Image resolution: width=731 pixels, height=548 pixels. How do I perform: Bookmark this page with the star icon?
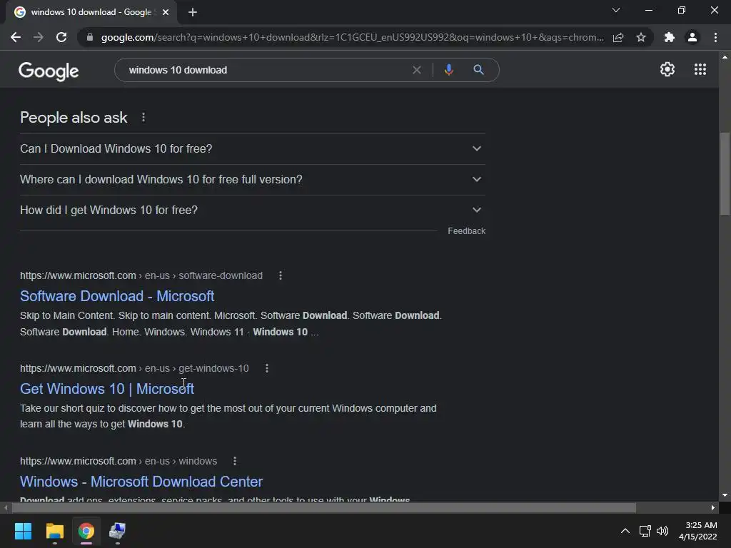click(641, 37)
